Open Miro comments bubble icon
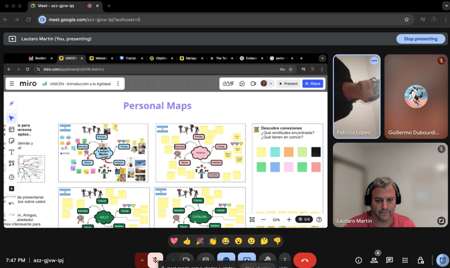 (242, 84)
